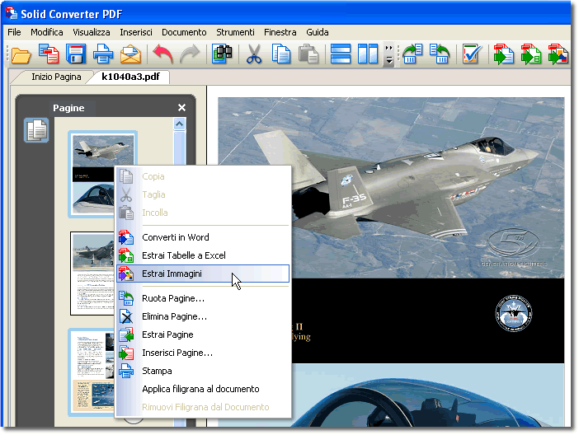Image resolution: width=579 pixels, height=435 pixels.
Task: Click the printer icon in toolbar
Action: (x=103, y=55)
